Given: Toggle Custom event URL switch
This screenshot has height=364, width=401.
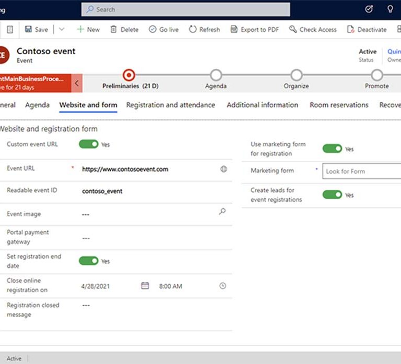Looking at the screenshot, I should pos(88,144).
